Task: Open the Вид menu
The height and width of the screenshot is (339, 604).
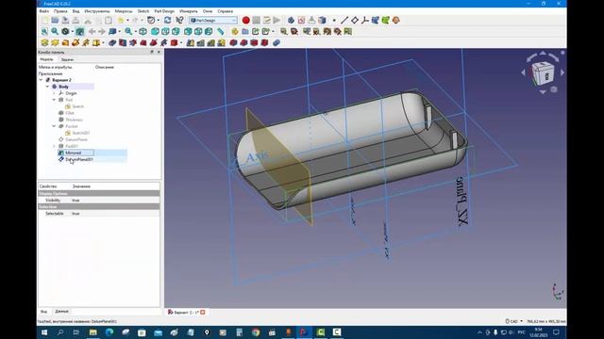Action: click(x=75, y=11)
